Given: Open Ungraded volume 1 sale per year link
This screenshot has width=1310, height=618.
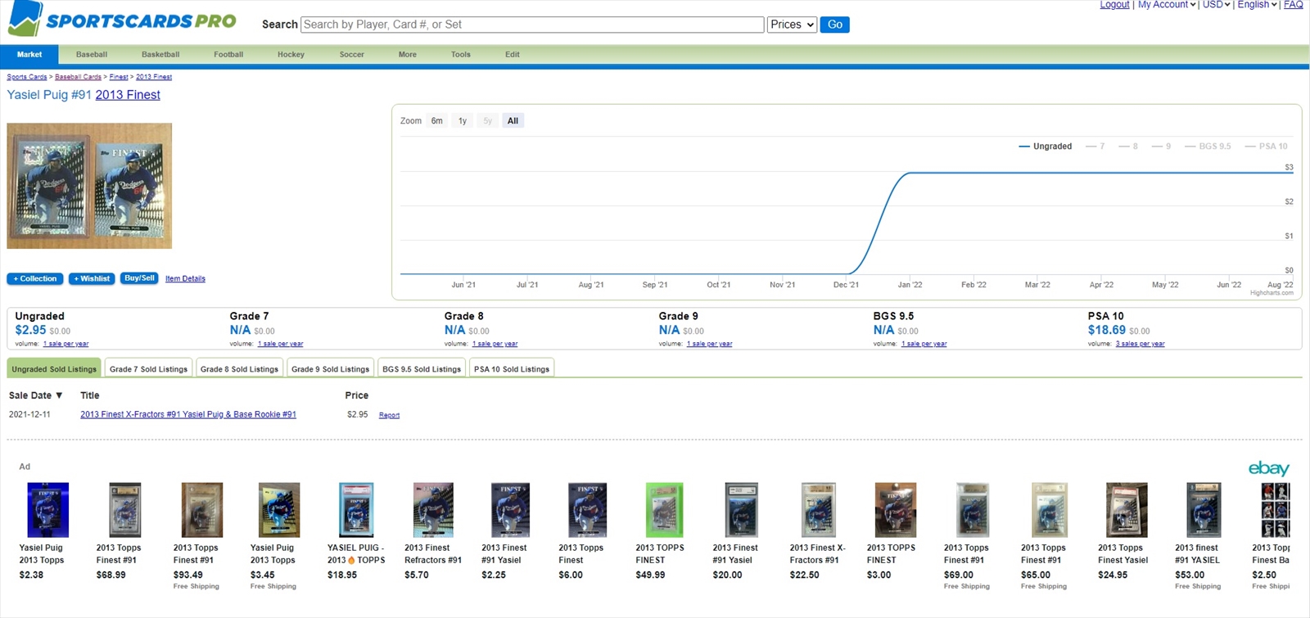Looking at the screenshot, I should 65,344.
